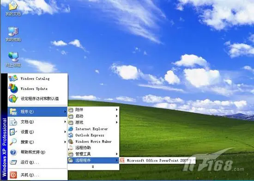The image size is (254, 181).
Task: Open the 我的文档 desktop icon
Action: point(13,8)
